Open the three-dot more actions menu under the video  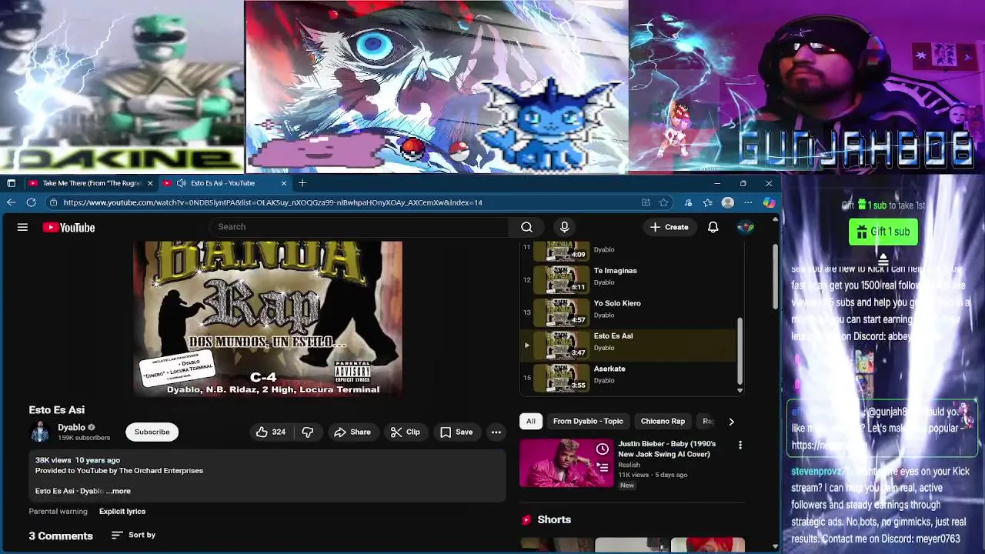point(496,432)
